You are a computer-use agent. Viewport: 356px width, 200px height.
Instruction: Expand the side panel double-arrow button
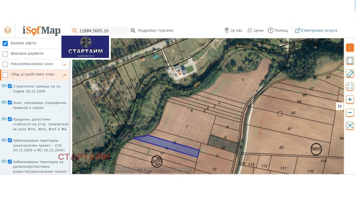click(x=340, y=106)
